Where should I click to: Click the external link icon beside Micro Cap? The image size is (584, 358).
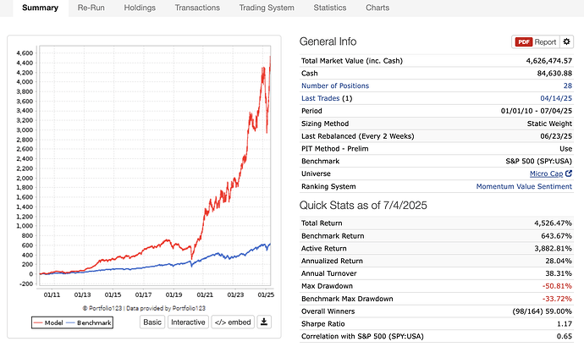tap(568, 173)
